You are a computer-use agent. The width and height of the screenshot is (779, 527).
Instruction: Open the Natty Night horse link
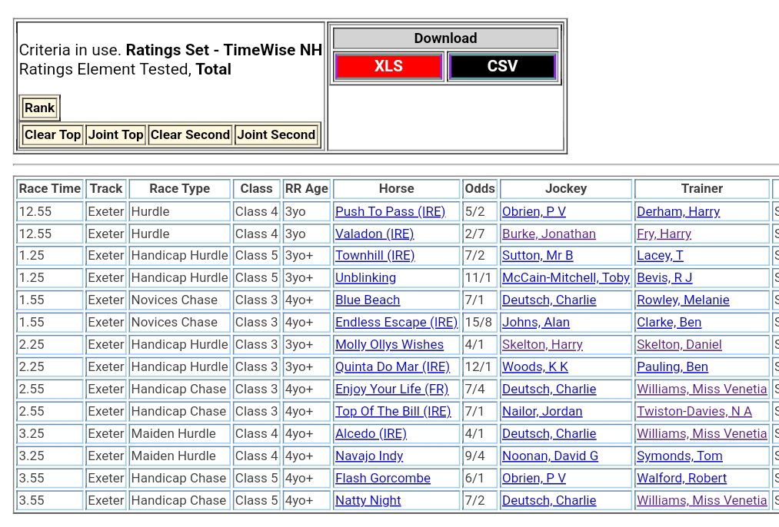tap(368, 501)
